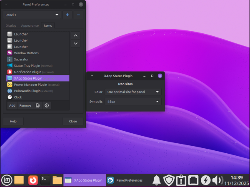
Task: Click the shield update manager tray icon
Action: (x=169, y=180)
